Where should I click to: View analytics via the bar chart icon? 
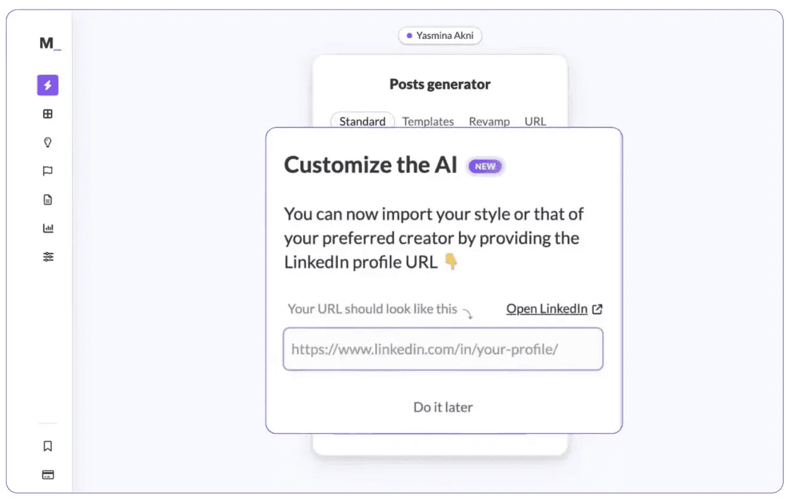coord(47,227)
